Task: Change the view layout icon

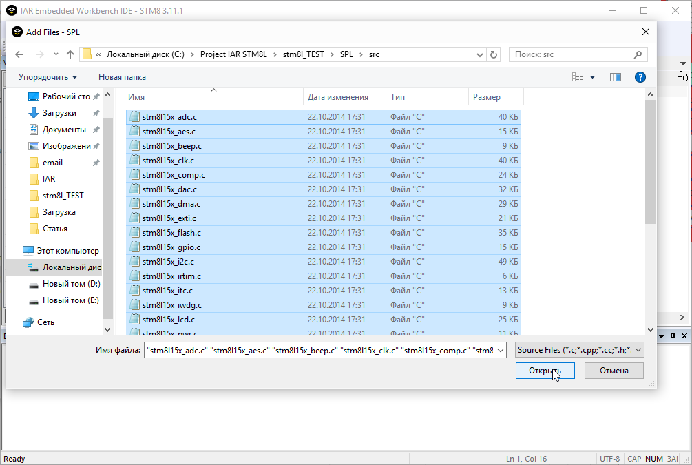Action: [578, 77]
